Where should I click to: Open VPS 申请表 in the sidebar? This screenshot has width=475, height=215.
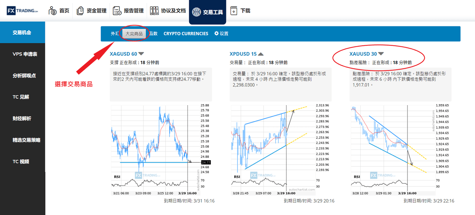23,54
